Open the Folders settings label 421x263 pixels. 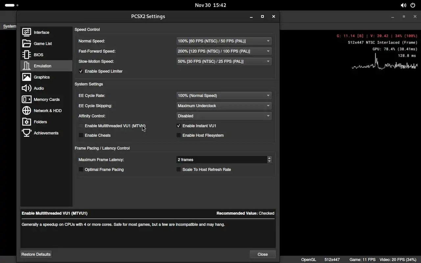(x=40, y=122)
